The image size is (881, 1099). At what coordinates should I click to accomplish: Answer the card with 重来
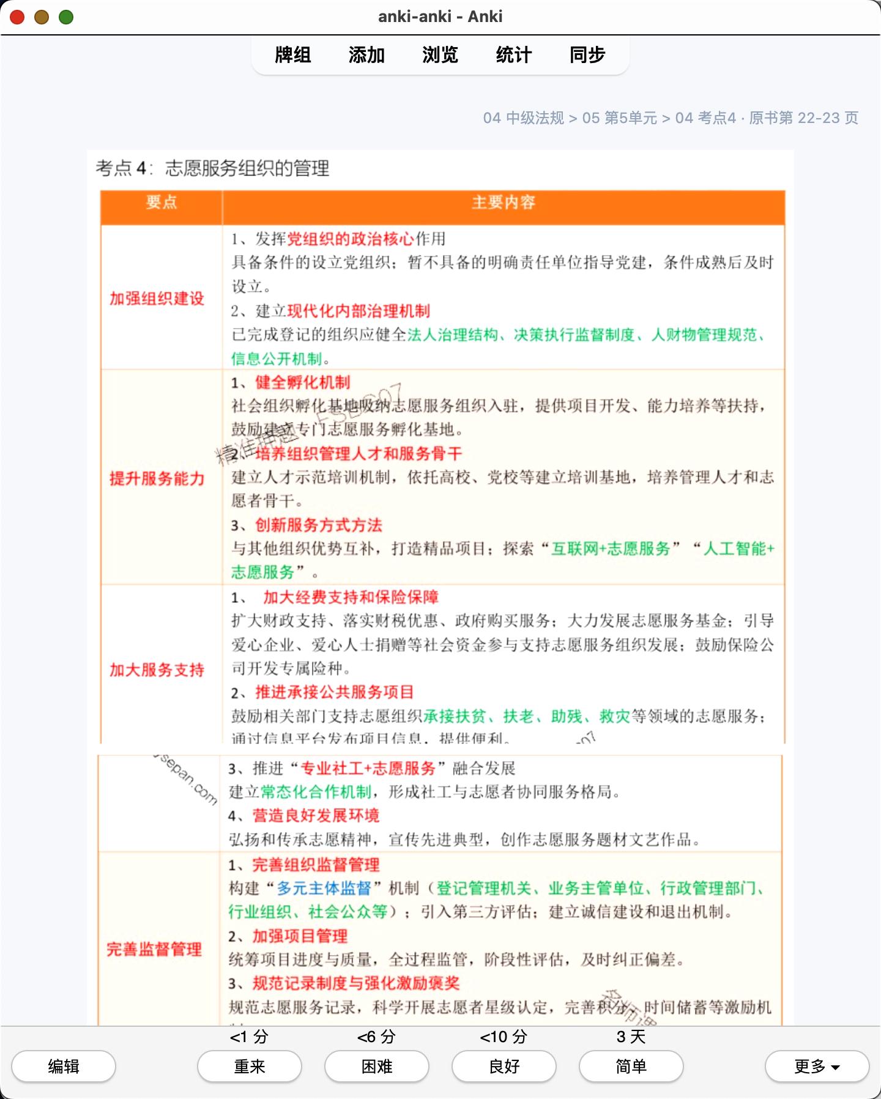coord(250,1067)
